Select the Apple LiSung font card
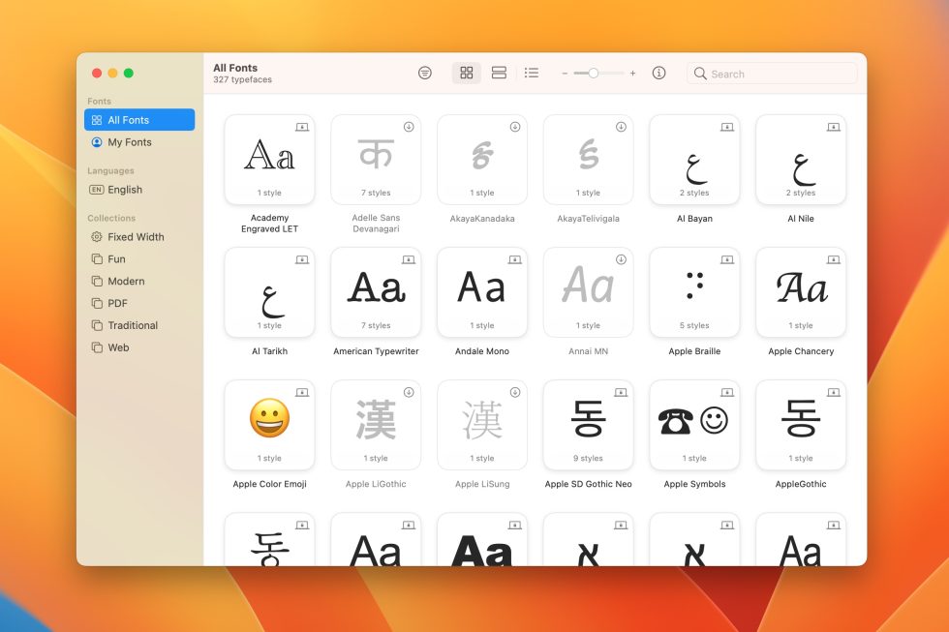The width and height of the screenshot is (949, 632). (x=482, y=425)
